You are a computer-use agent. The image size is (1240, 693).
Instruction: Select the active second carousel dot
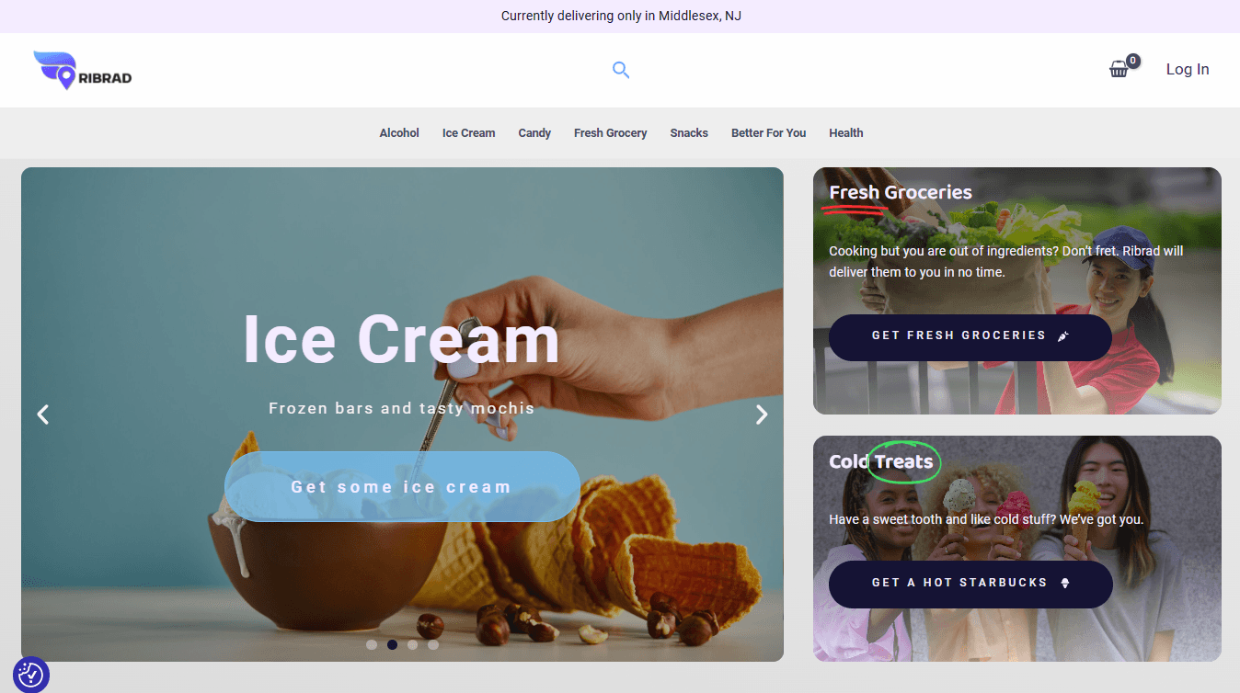[392, 645]
